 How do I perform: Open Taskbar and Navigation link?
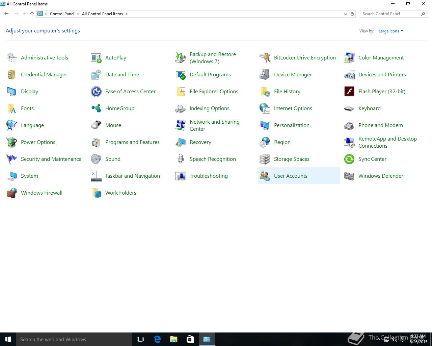click(x=133, y=176)
